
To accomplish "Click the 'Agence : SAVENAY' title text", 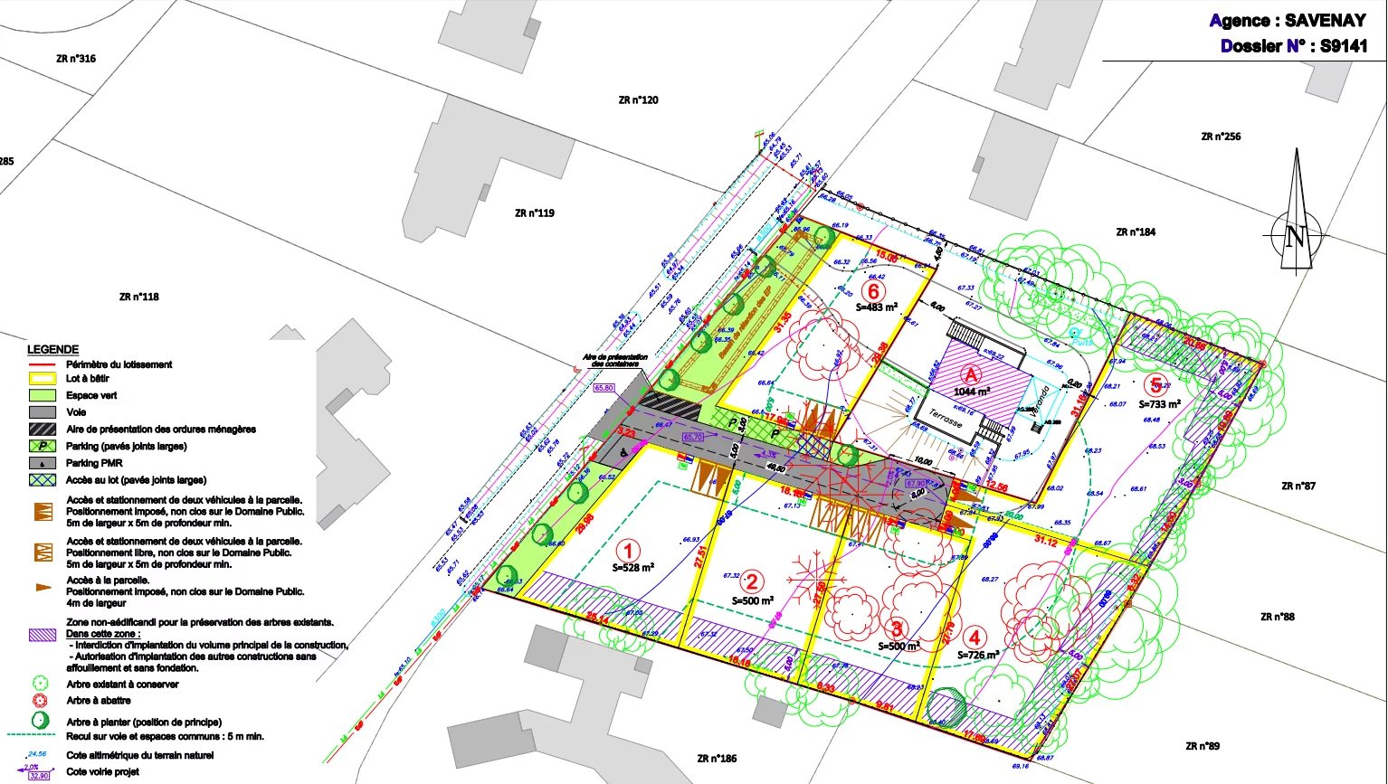I will coord(1288,21).
